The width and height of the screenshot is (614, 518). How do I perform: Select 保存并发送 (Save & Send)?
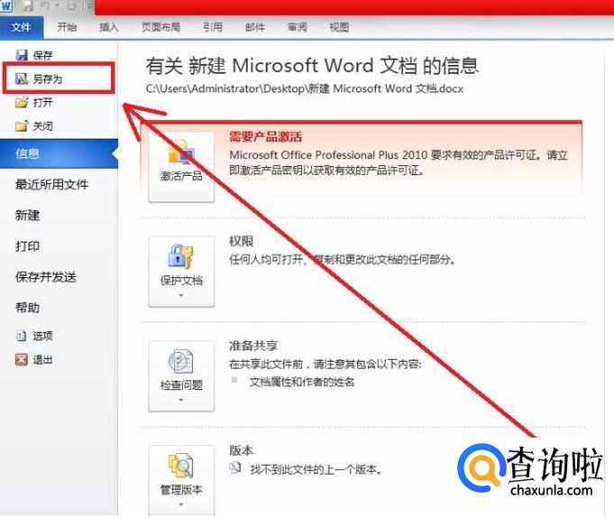point(46,277)
